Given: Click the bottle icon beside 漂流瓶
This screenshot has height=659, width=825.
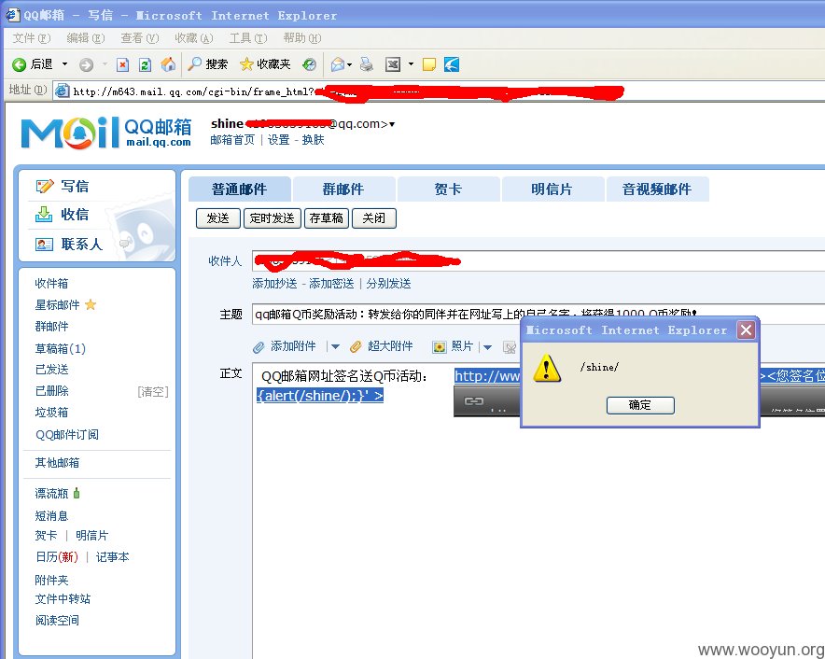Looking at the screenshot, I should click(77, 493).
